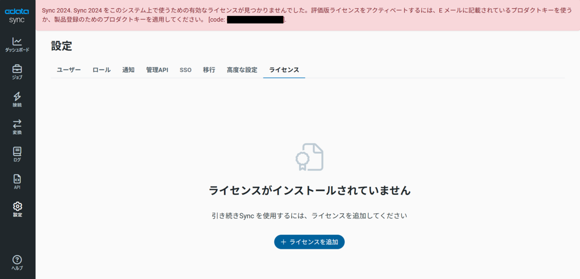Go to Jobs (ジョブ) in sidebar
580x279 pixels.
(17, 72)
